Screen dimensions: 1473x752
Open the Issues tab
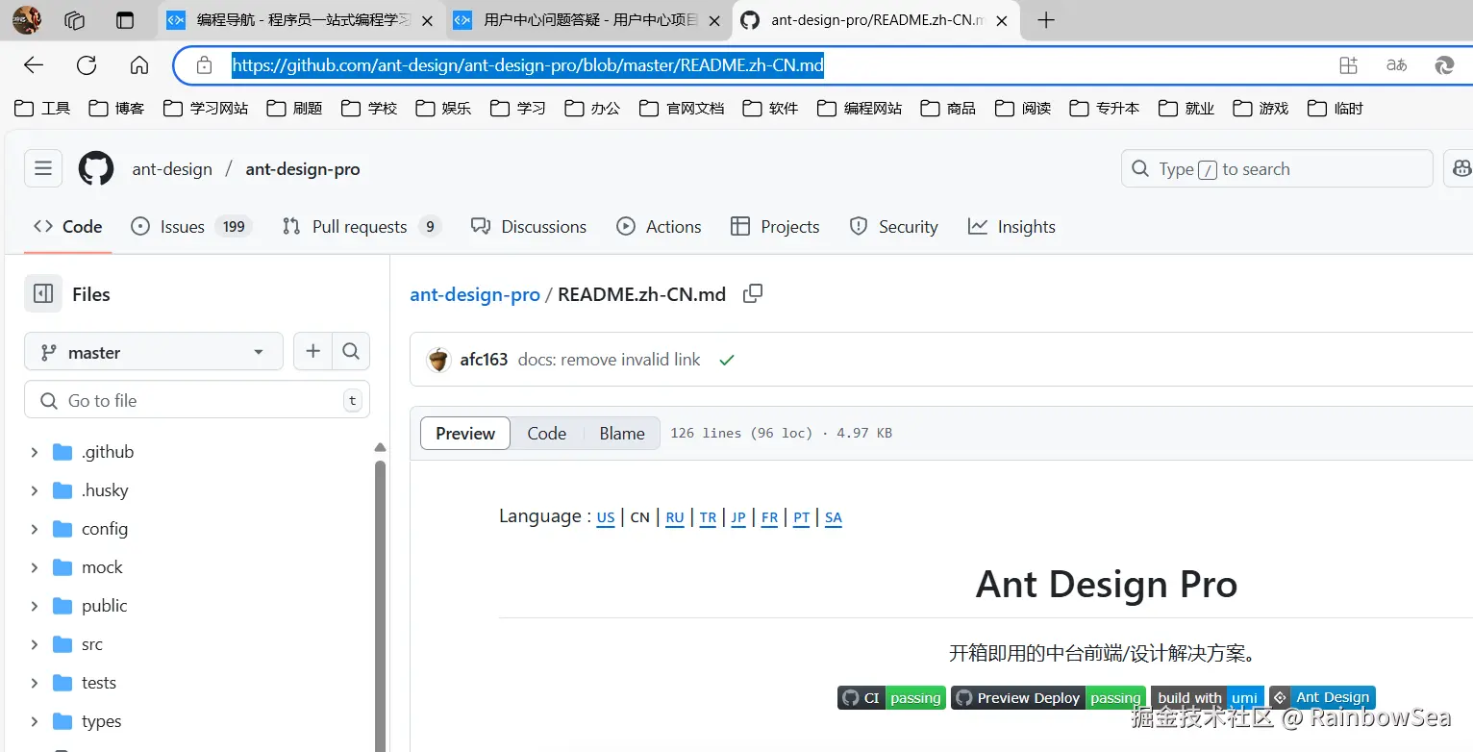[x=191, y=227]
